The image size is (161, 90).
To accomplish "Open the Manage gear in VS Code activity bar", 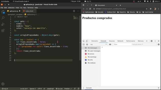I will click(3, 84).
